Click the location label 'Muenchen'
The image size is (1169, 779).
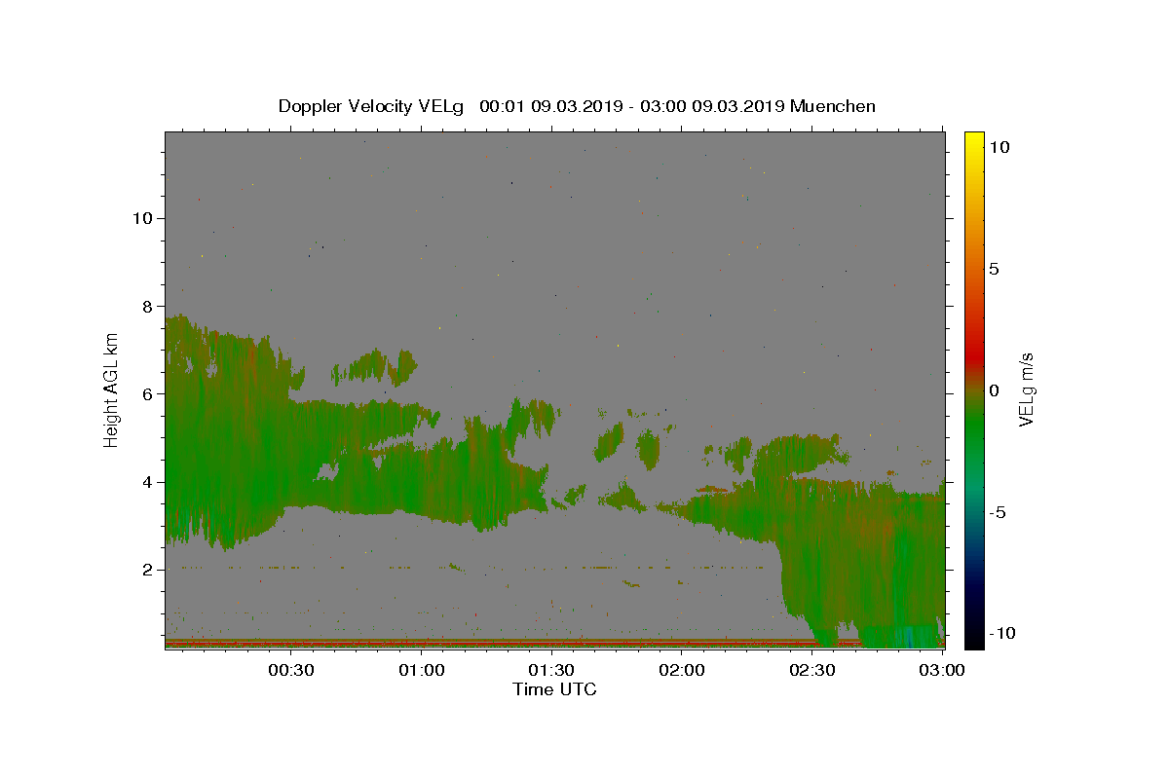[x=833, y=106]
